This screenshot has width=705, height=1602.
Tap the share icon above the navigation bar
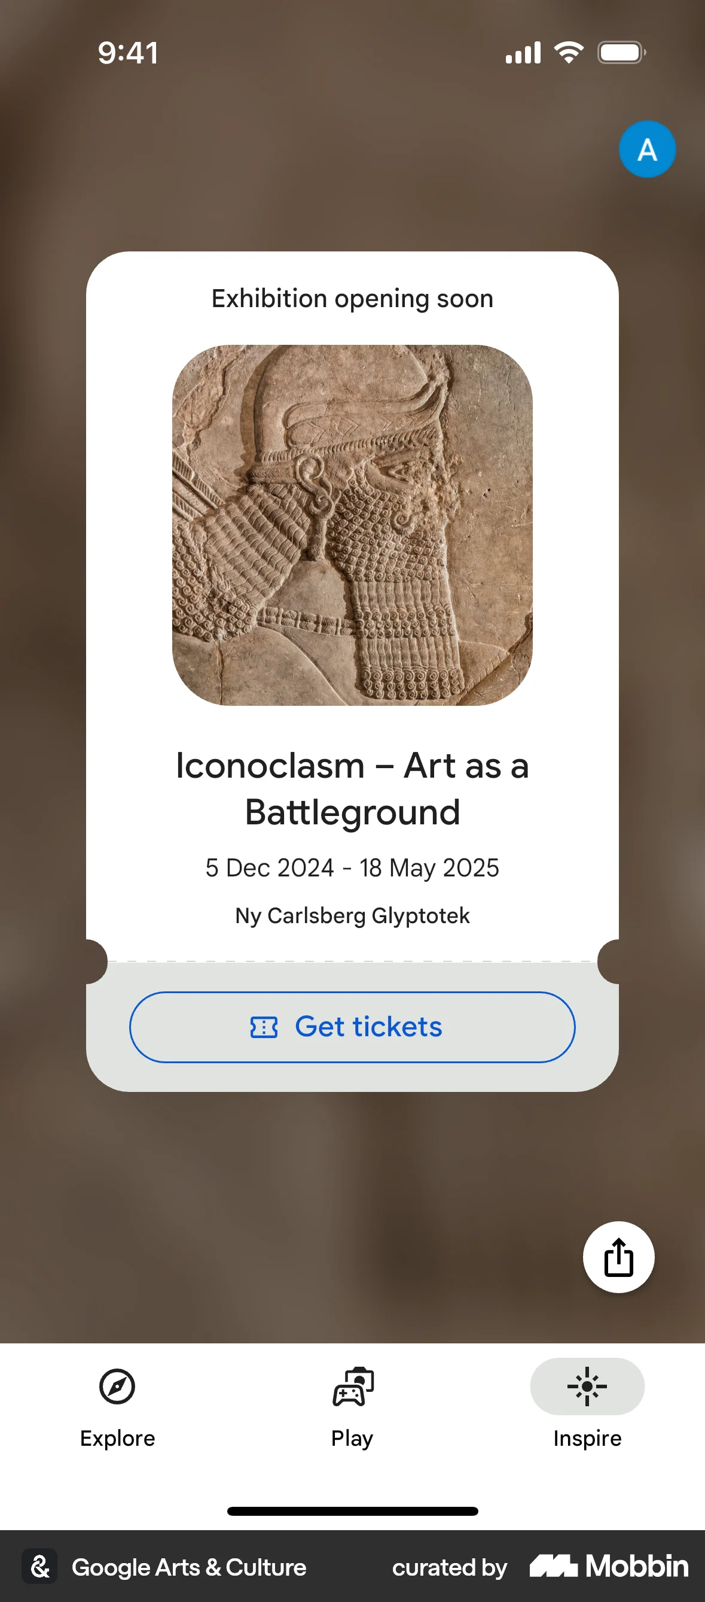pos(619,1257)
